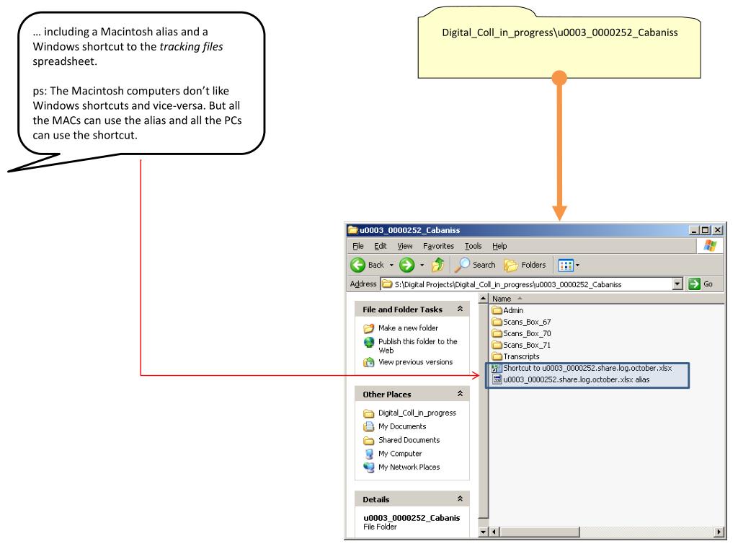Select the Scans_Box_67 folder

[x=521, y=322]
